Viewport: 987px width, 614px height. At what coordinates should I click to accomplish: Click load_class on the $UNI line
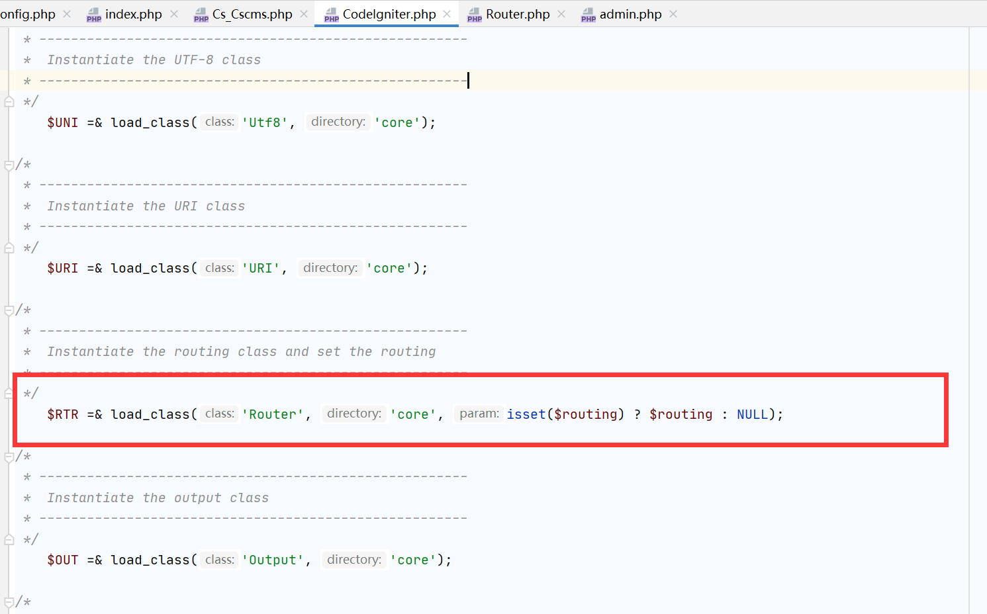click(x=150, y=122)
